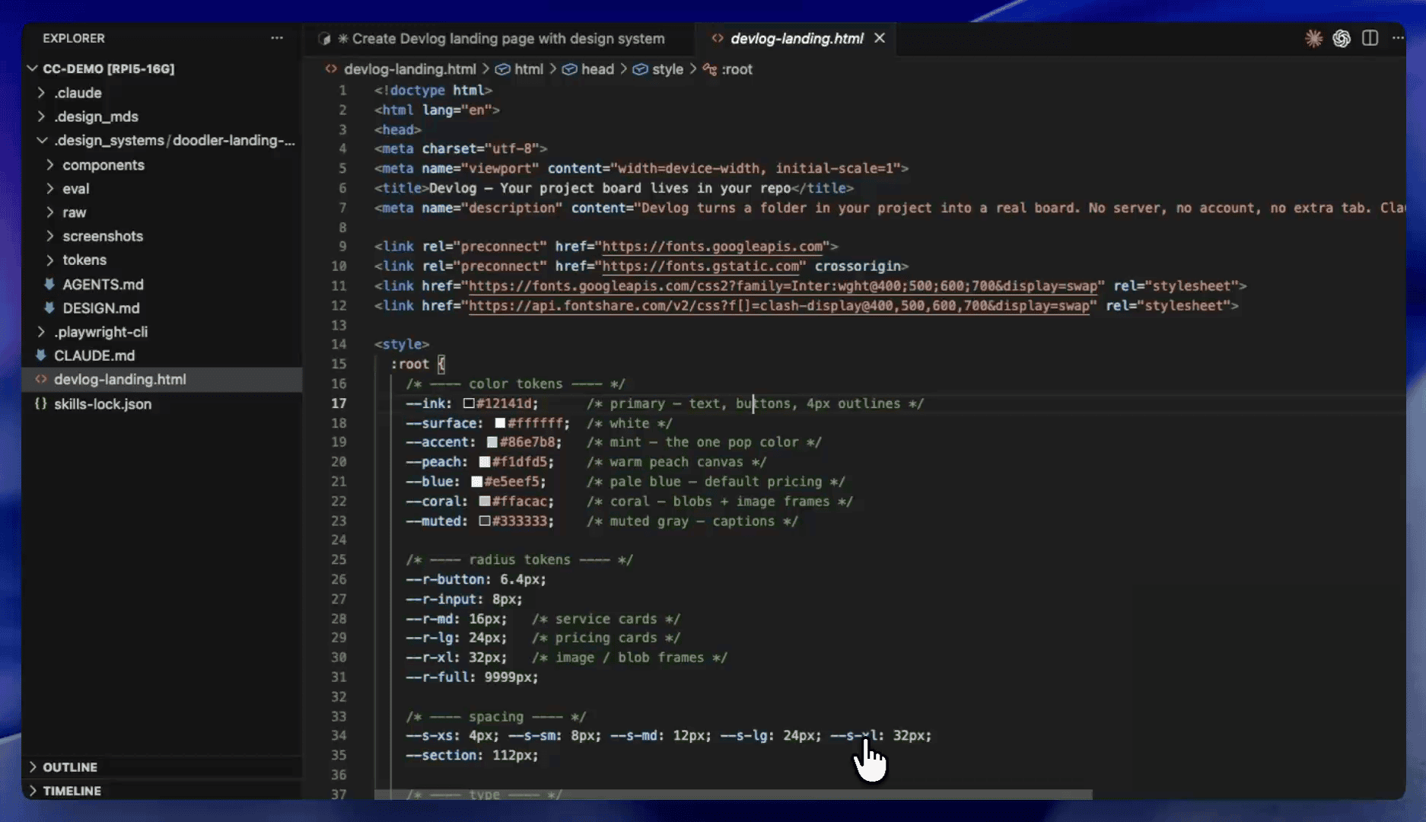1426x822 pixels.
Task: Open the DESIGN.md file
Action: coord(100,308)
